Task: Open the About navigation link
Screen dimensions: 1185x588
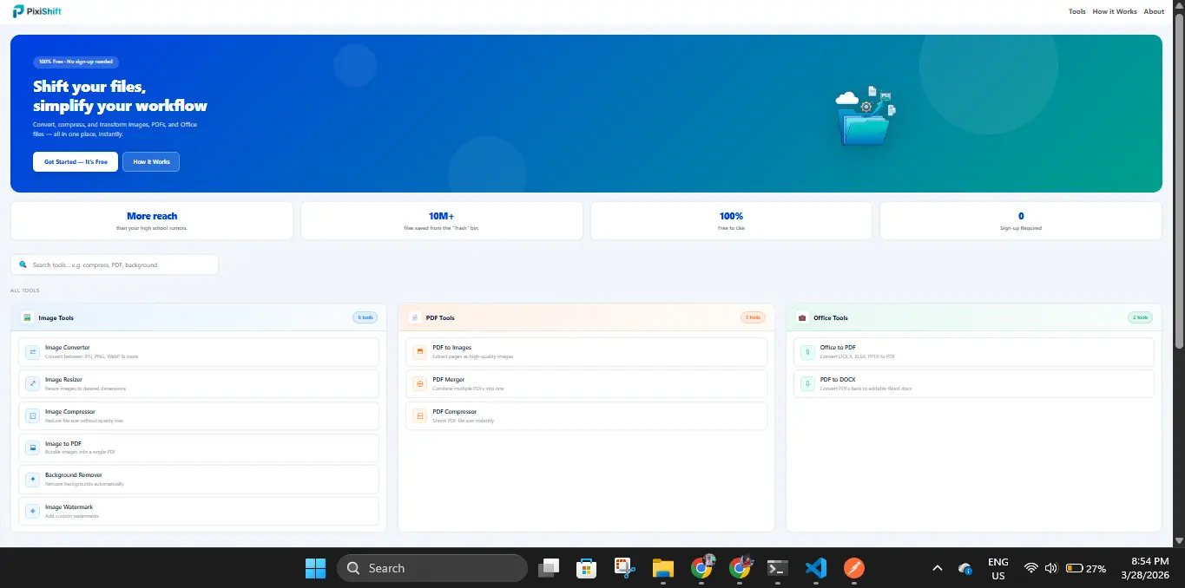Action: click(x=1154, y=12)
